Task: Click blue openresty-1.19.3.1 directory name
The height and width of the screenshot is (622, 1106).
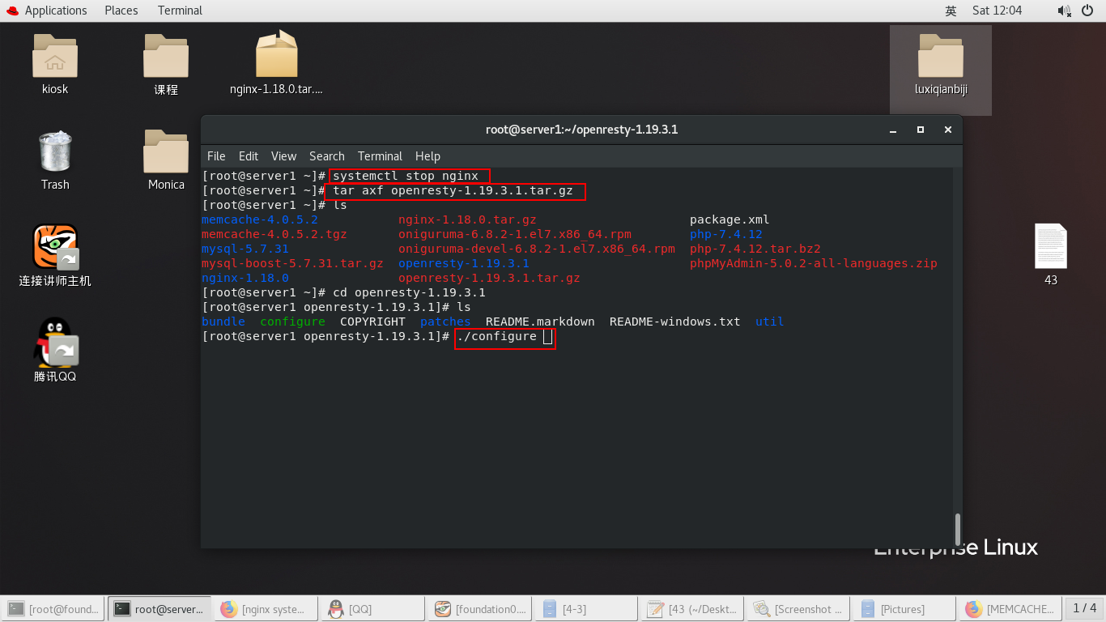Action: (464, 263)
